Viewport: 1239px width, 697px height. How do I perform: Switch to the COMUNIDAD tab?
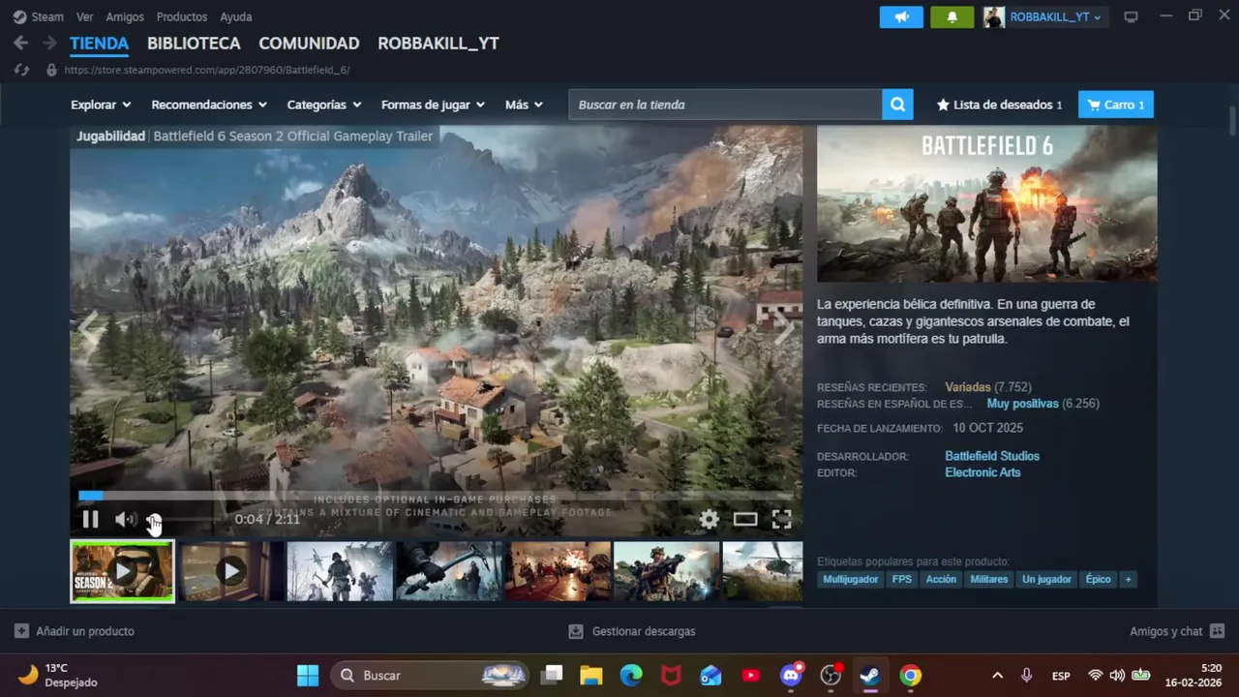(309, 44)
